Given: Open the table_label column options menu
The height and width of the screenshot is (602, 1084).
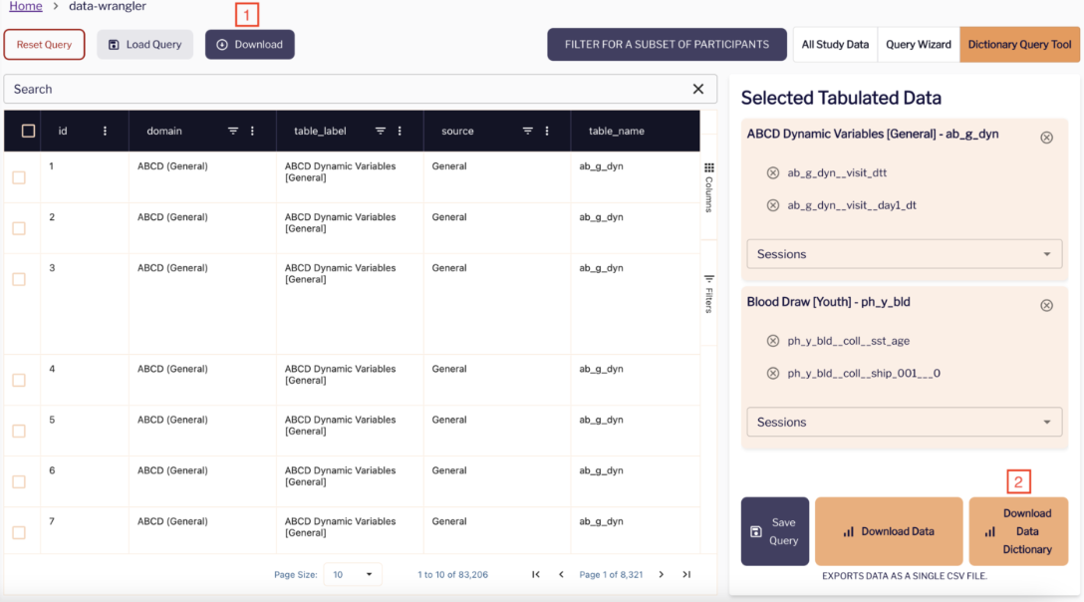Looking at the screenshot, I should (400, 131).
